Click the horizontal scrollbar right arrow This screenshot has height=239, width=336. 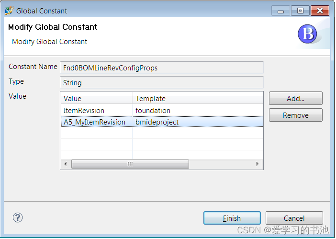click(x=258, y=164)
